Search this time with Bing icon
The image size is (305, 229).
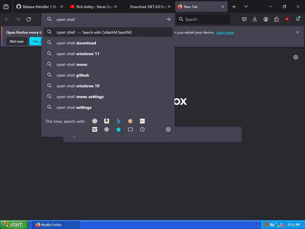(x=119, y=121)
